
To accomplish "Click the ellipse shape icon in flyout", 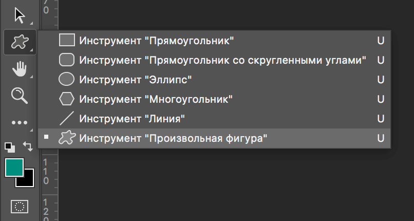I will tap(67, 80).
